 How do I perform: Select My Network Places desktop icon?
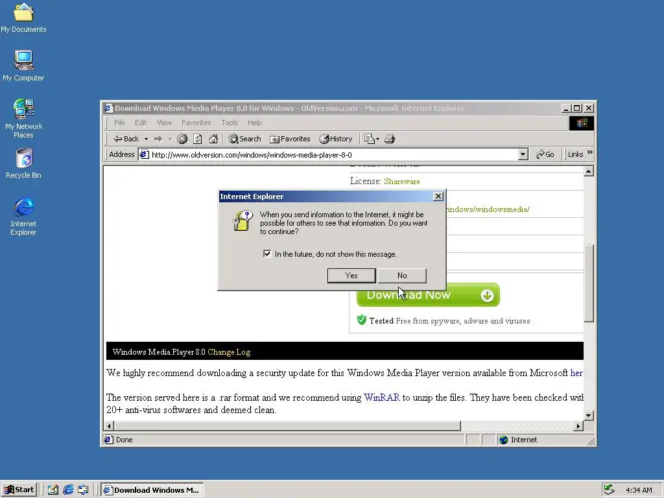click(x=23, y=119)
